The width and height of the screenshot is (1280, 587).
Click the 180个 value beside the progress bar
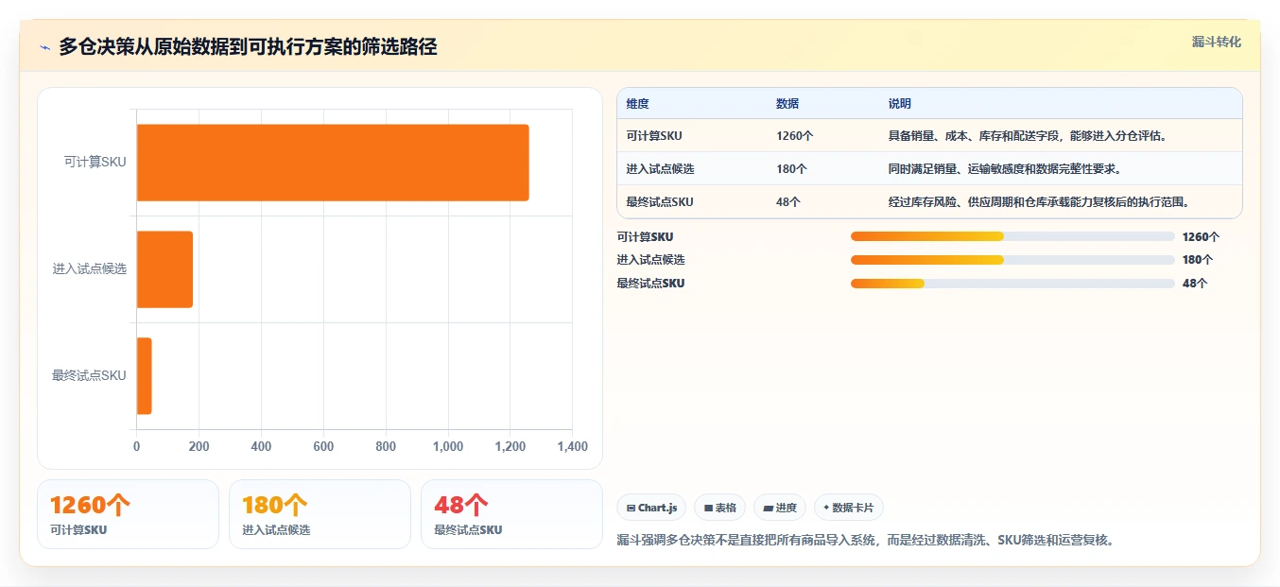coord(1198,260)
